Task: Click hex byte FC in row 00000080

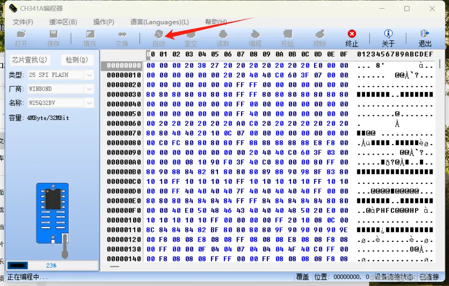Action: (x=176, y=143)
